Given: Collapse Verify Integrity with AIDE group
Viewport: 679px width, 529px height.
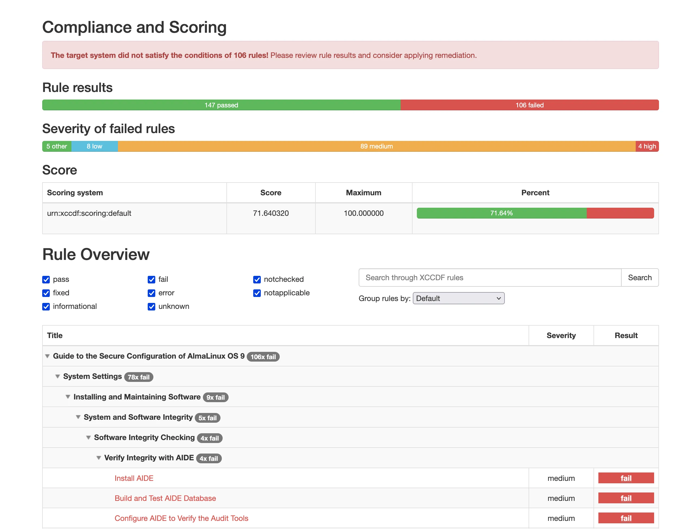Looking at the screenshot, I should coord(98,458).
